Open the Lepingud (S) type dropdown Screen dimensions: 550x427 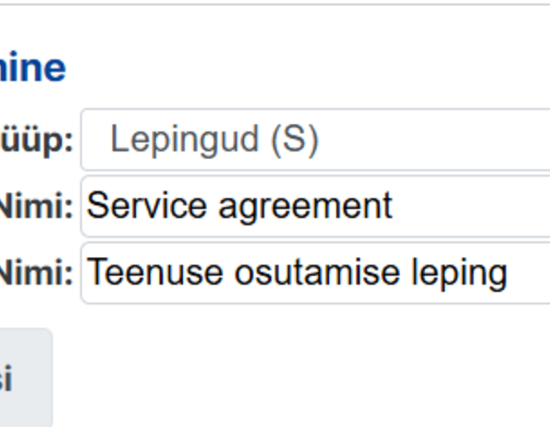pyautogui.click(x=315, y=140)
